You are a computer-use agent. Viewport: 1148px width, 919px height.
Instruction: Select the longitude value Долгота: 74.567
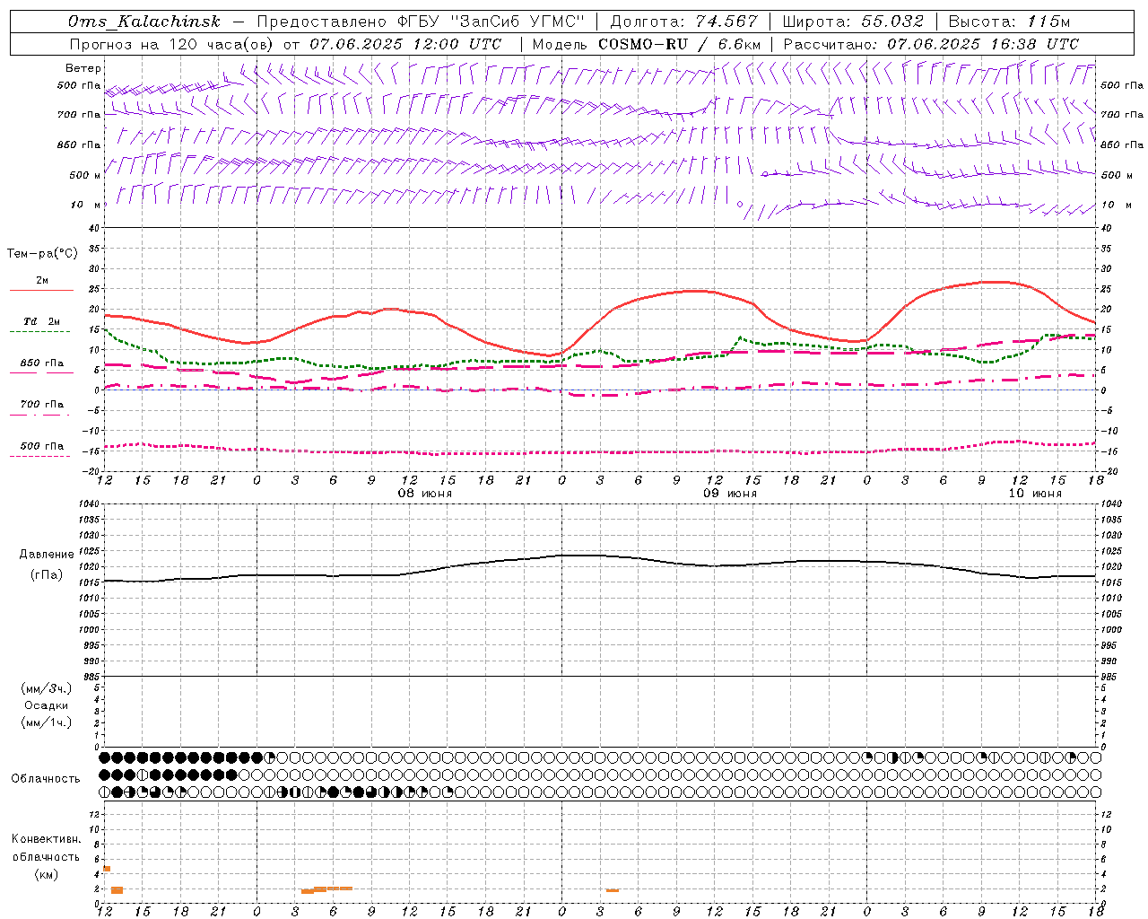coord(684,22)
